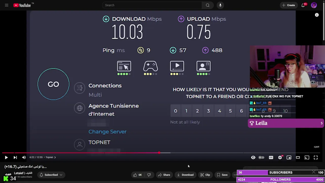Click the video chat icon in speedtest
The width and height of the screenshot is (325, 183).
click(x=203, y=66)
